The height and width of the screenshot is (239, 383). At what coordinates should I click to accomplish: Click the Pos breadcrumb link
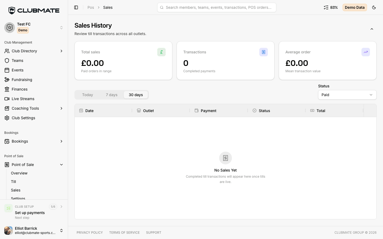click(x=91, y=7)
